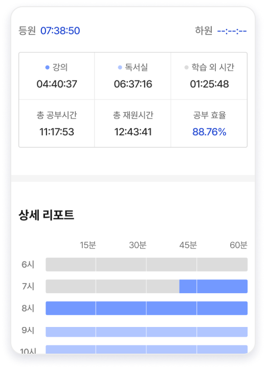This screenshot has width=266, height=369.
Task: Open the 학습 외 시간 01:25:48 cell
Action: (209, 76)
